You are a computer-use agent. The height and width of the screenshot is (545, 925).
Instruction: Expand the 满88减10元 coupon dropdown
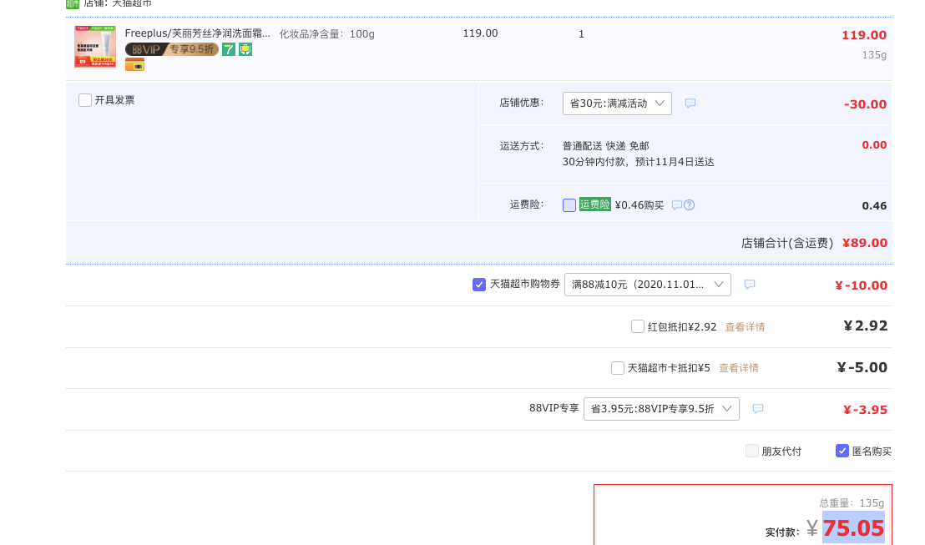click(648, 285)
